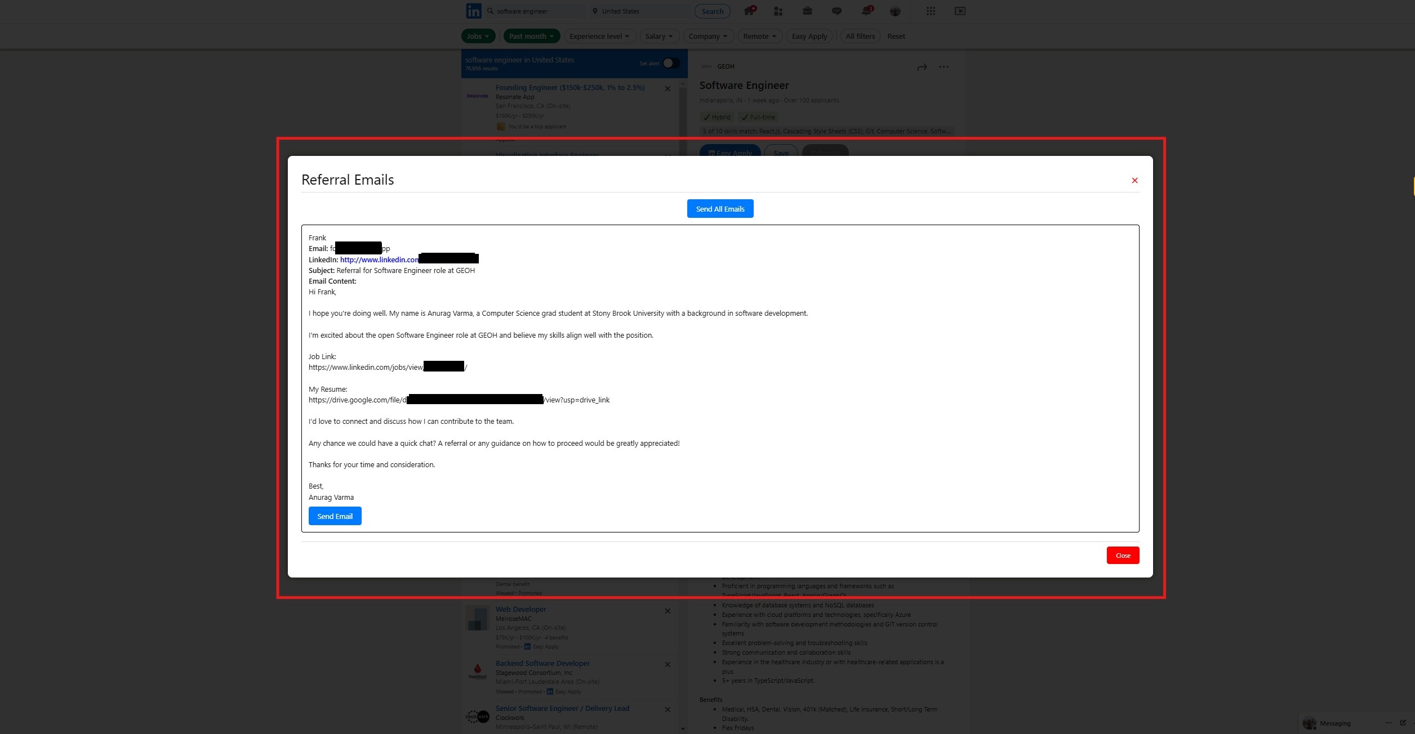Toggle the Easy Apply filter
The height and width of the screenshot is (734, 1415).
click(809, 36)
